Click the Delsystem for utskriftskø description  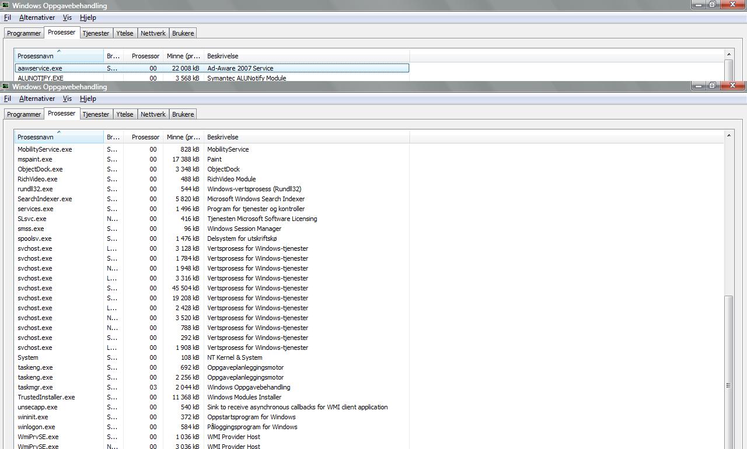pyautogui.click(x=242, y=238)
